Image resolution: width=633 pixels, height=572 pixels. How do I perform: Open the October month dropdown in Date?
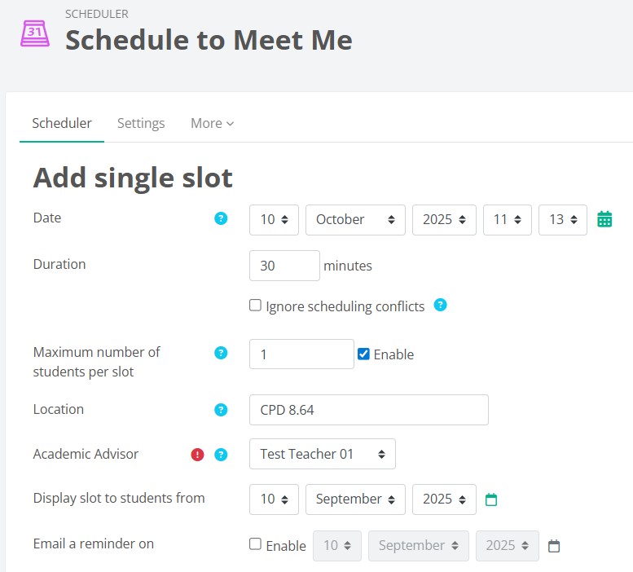355,219
